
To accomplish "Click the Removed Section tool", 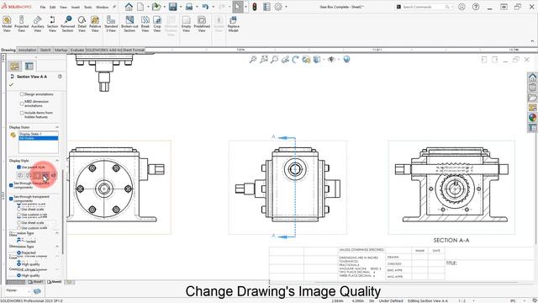I will [x=67, y=24].
